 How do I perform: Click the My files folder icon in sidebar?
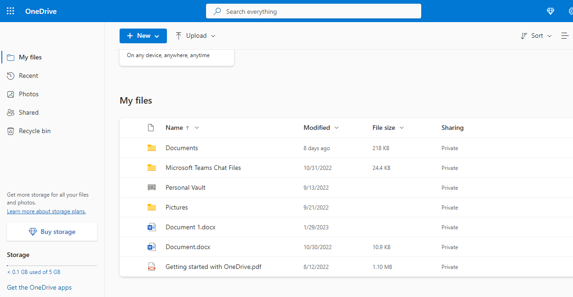click(11, 58)
